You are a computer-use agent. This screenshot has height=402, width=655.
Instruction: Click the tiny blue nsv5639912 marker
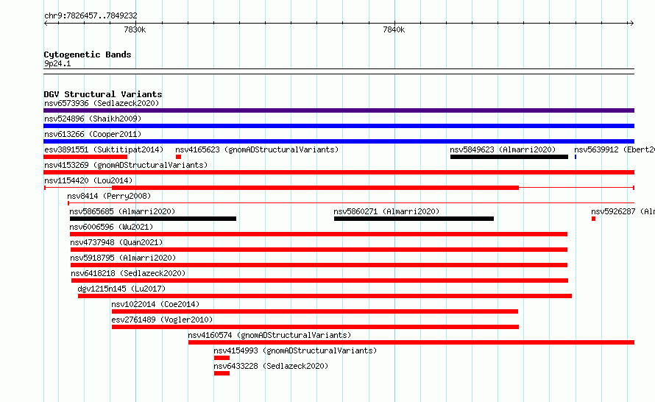(576, 157)
